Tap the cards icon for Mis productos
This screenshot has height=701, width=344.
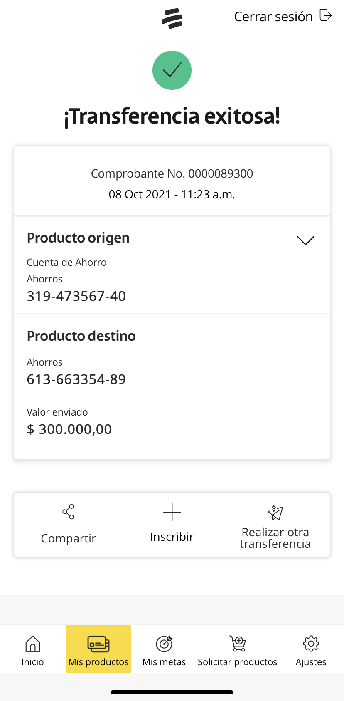pyautogui.click(x=98, y=644)
